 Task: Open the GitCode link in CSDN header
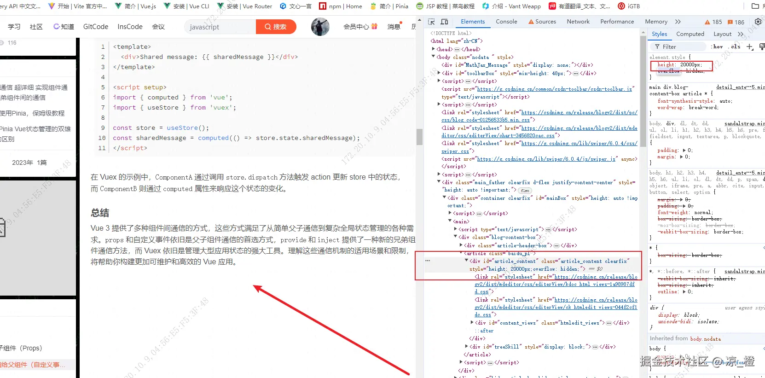click(96, 27)
